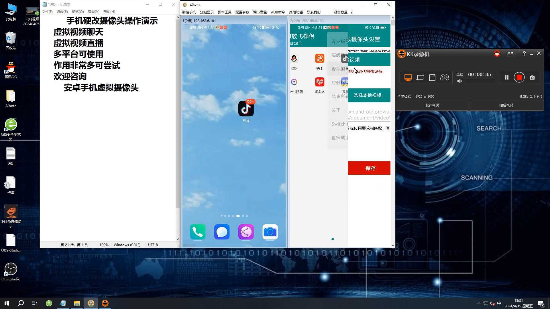Open KK recorder settings
This screenshot has height=309, width=550.
[510, 54]
